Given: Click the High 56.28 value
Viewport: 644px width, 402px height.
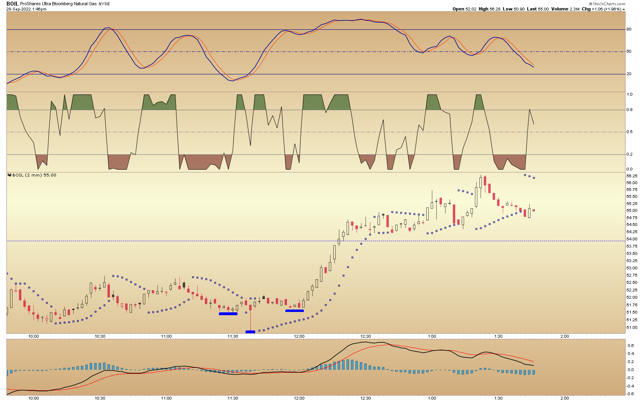Looking at the screenshot, I should pyautogui.click(x=489, y=9).
